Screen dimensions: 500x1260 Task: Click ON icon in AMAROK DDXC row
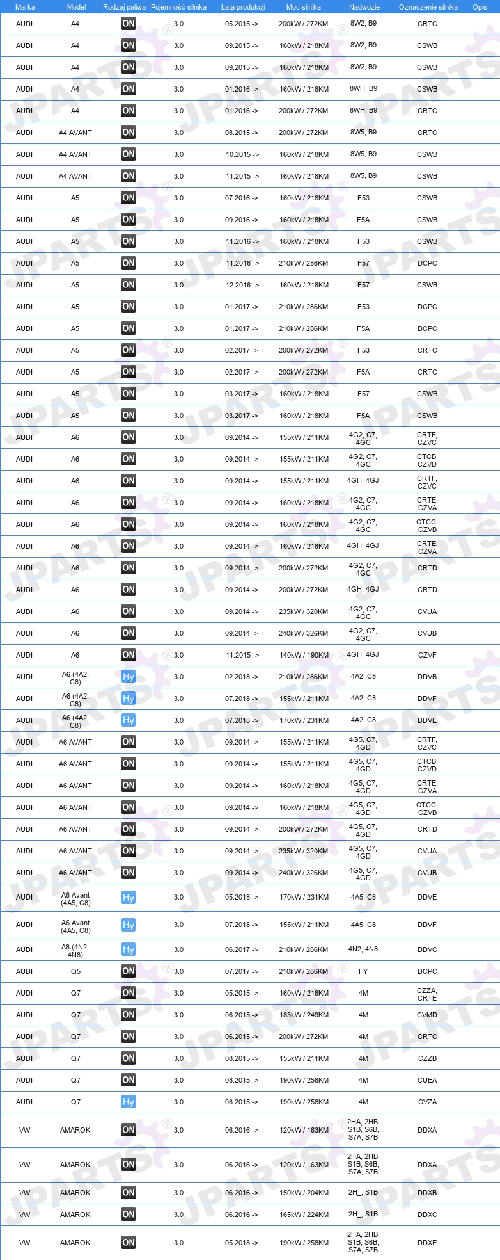[129, 1215]
